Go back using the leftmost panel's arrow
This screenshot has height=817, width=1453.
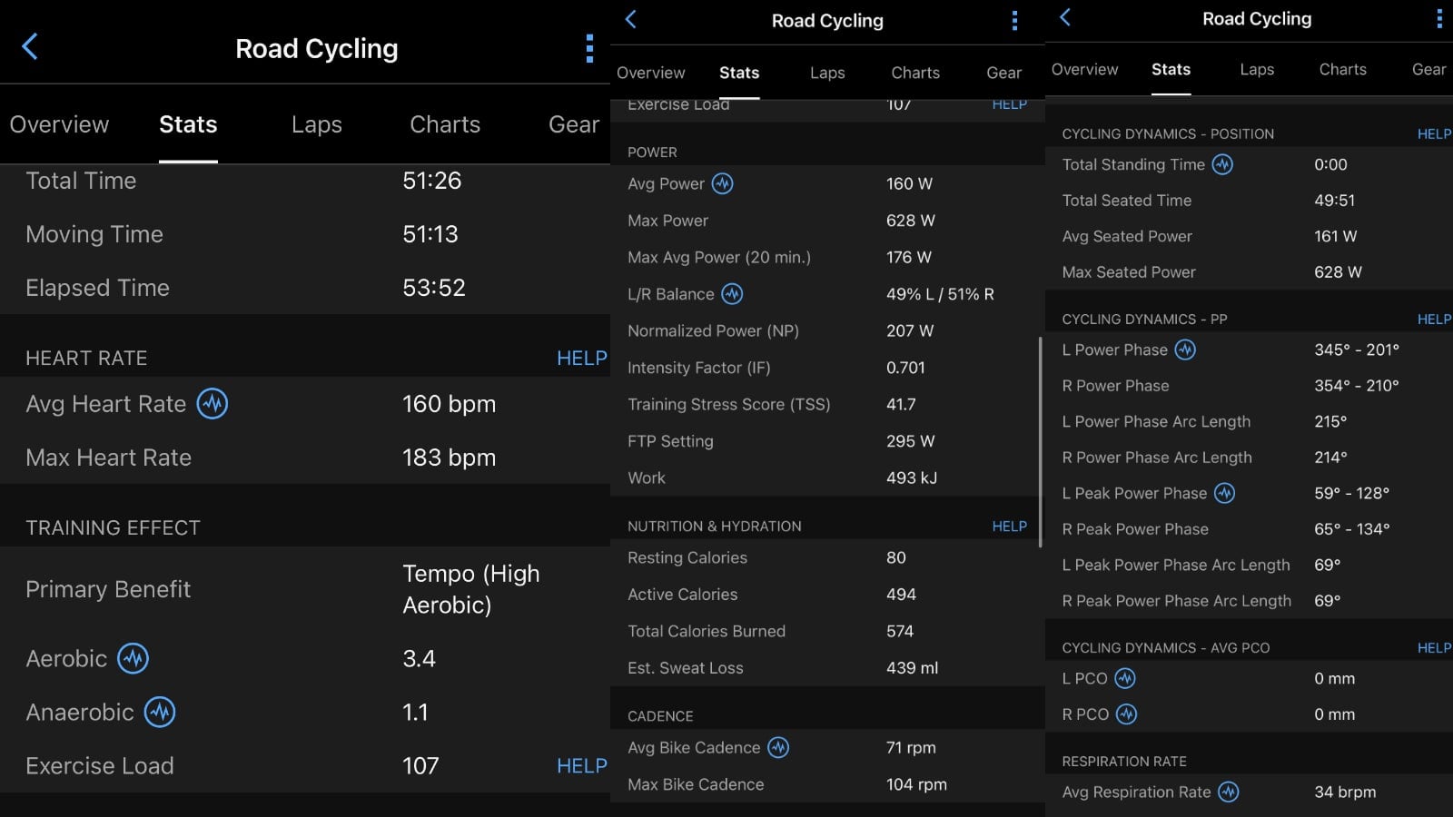coord(30,47)
